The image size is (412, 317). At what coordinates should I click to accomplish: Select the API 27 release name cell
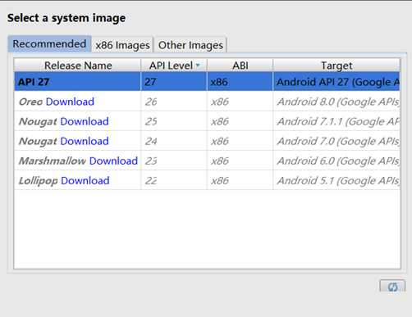click(x=78, y=82)
